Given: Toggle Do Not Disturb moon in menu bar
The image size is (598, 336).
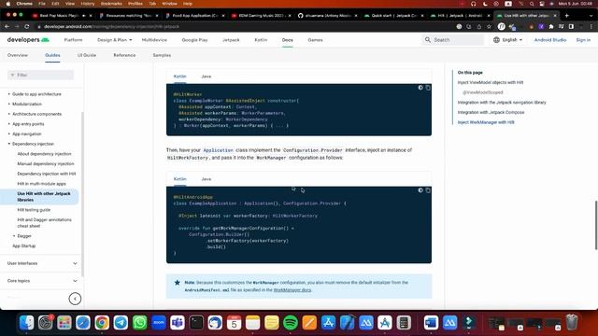Looking at the screenshot, I should (x=485, y=4).
